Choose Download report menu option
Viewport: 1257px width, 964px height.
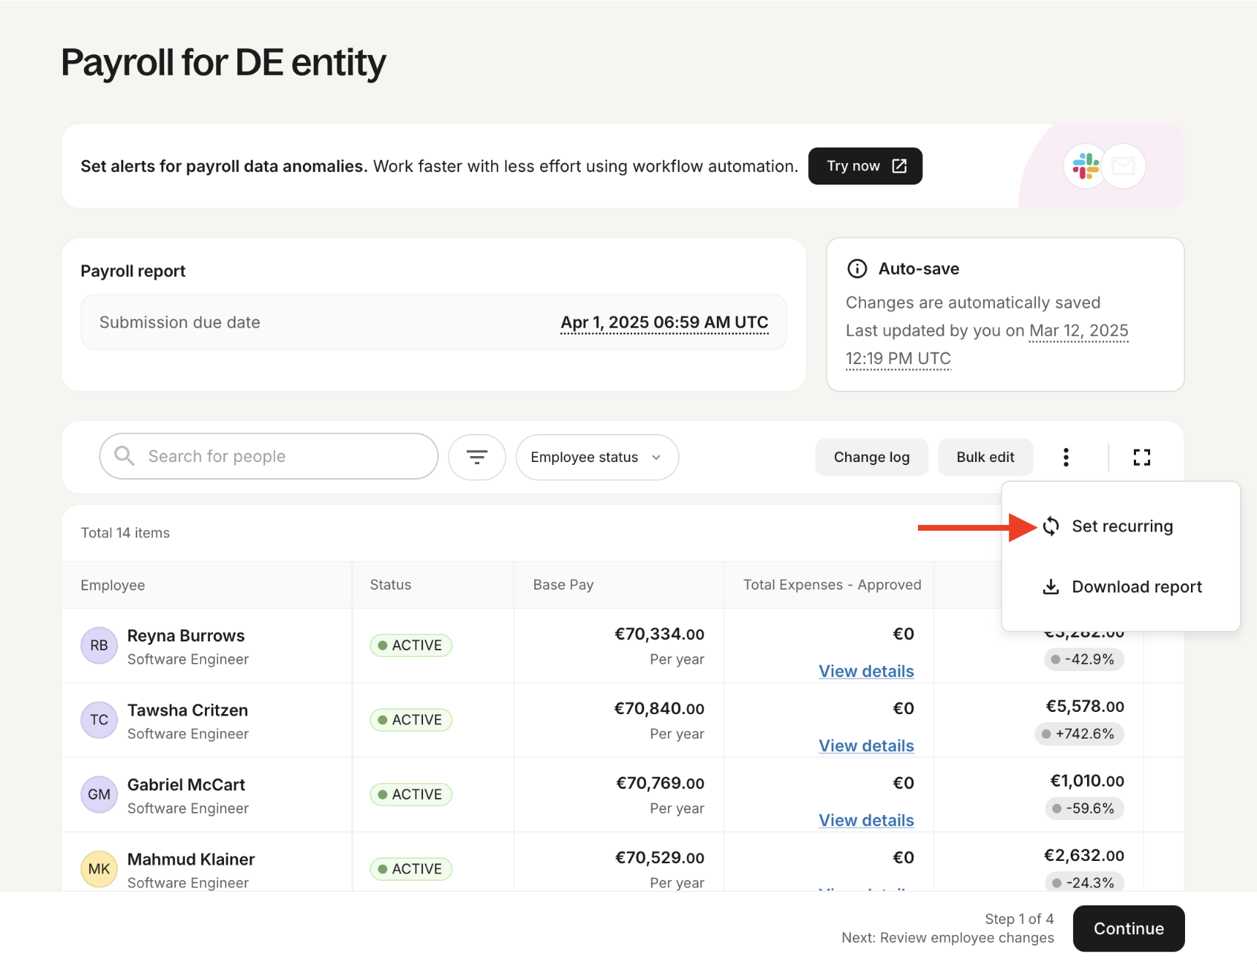(x=1135, y=587)
